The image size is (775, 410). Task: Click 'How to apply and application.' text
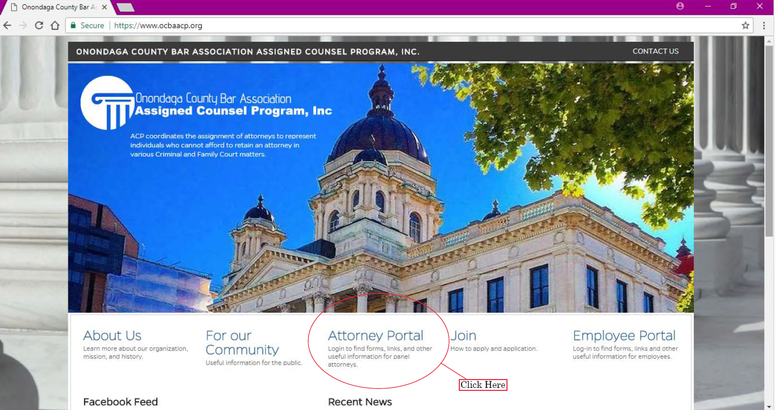click(494, 349)
